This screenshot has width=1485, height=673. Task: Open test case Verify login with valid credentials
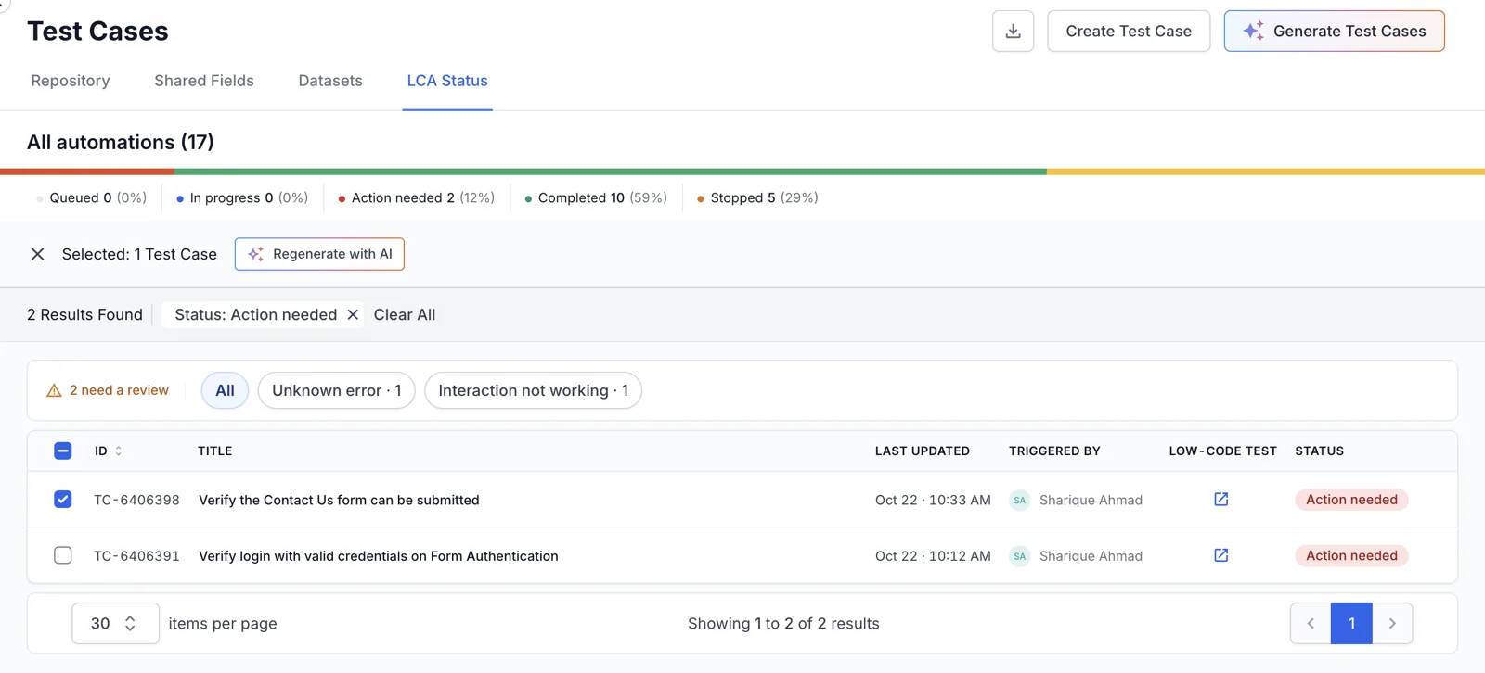(379, 556)
